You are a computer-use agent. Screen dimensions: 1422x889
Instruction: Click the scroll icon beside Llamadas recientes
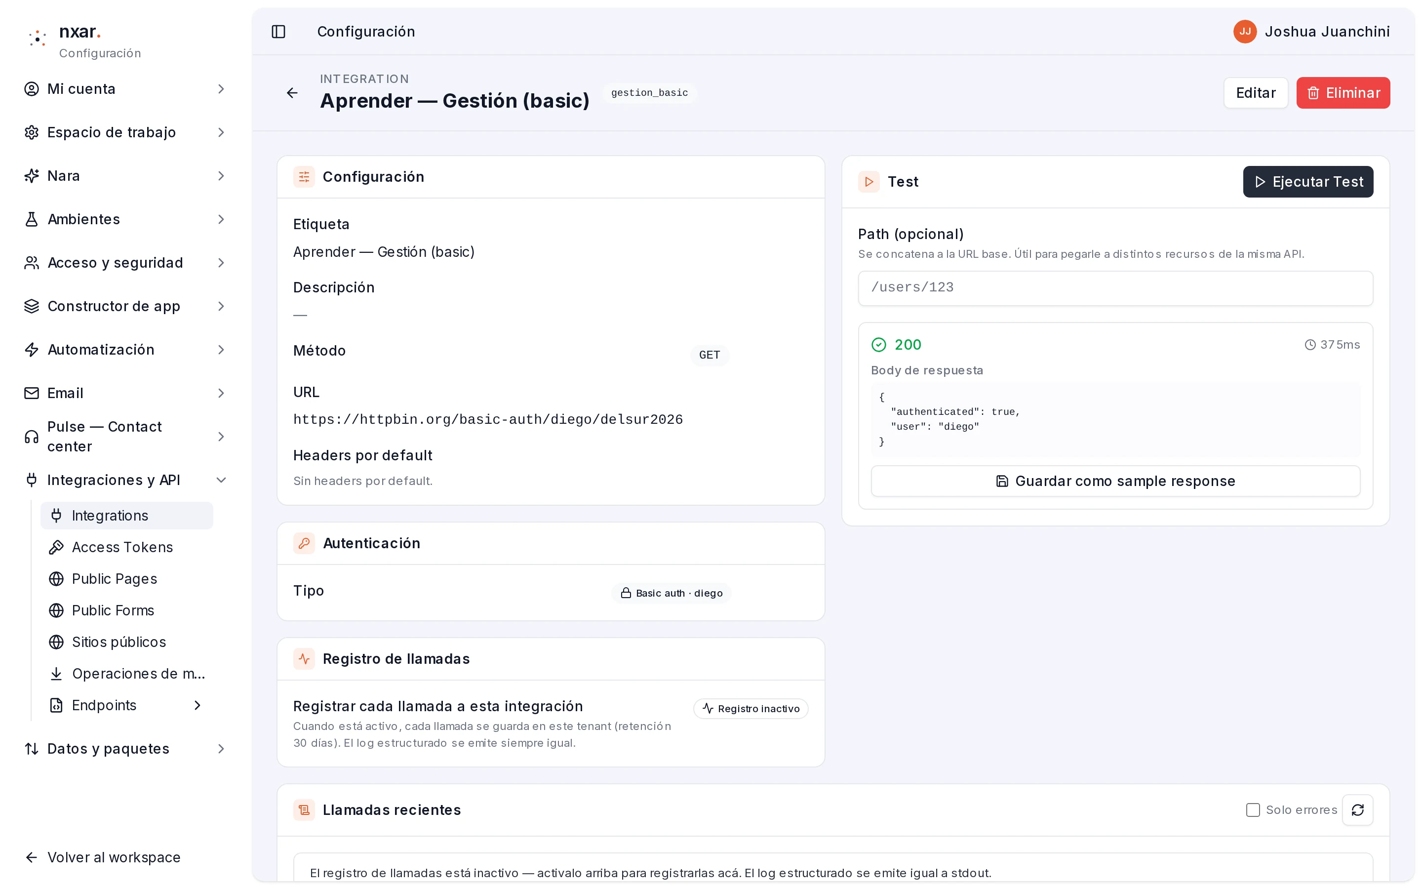coord(304,809)
